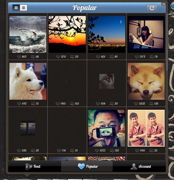
Task: Switch to grid view layout
Action: pos(16,8)
